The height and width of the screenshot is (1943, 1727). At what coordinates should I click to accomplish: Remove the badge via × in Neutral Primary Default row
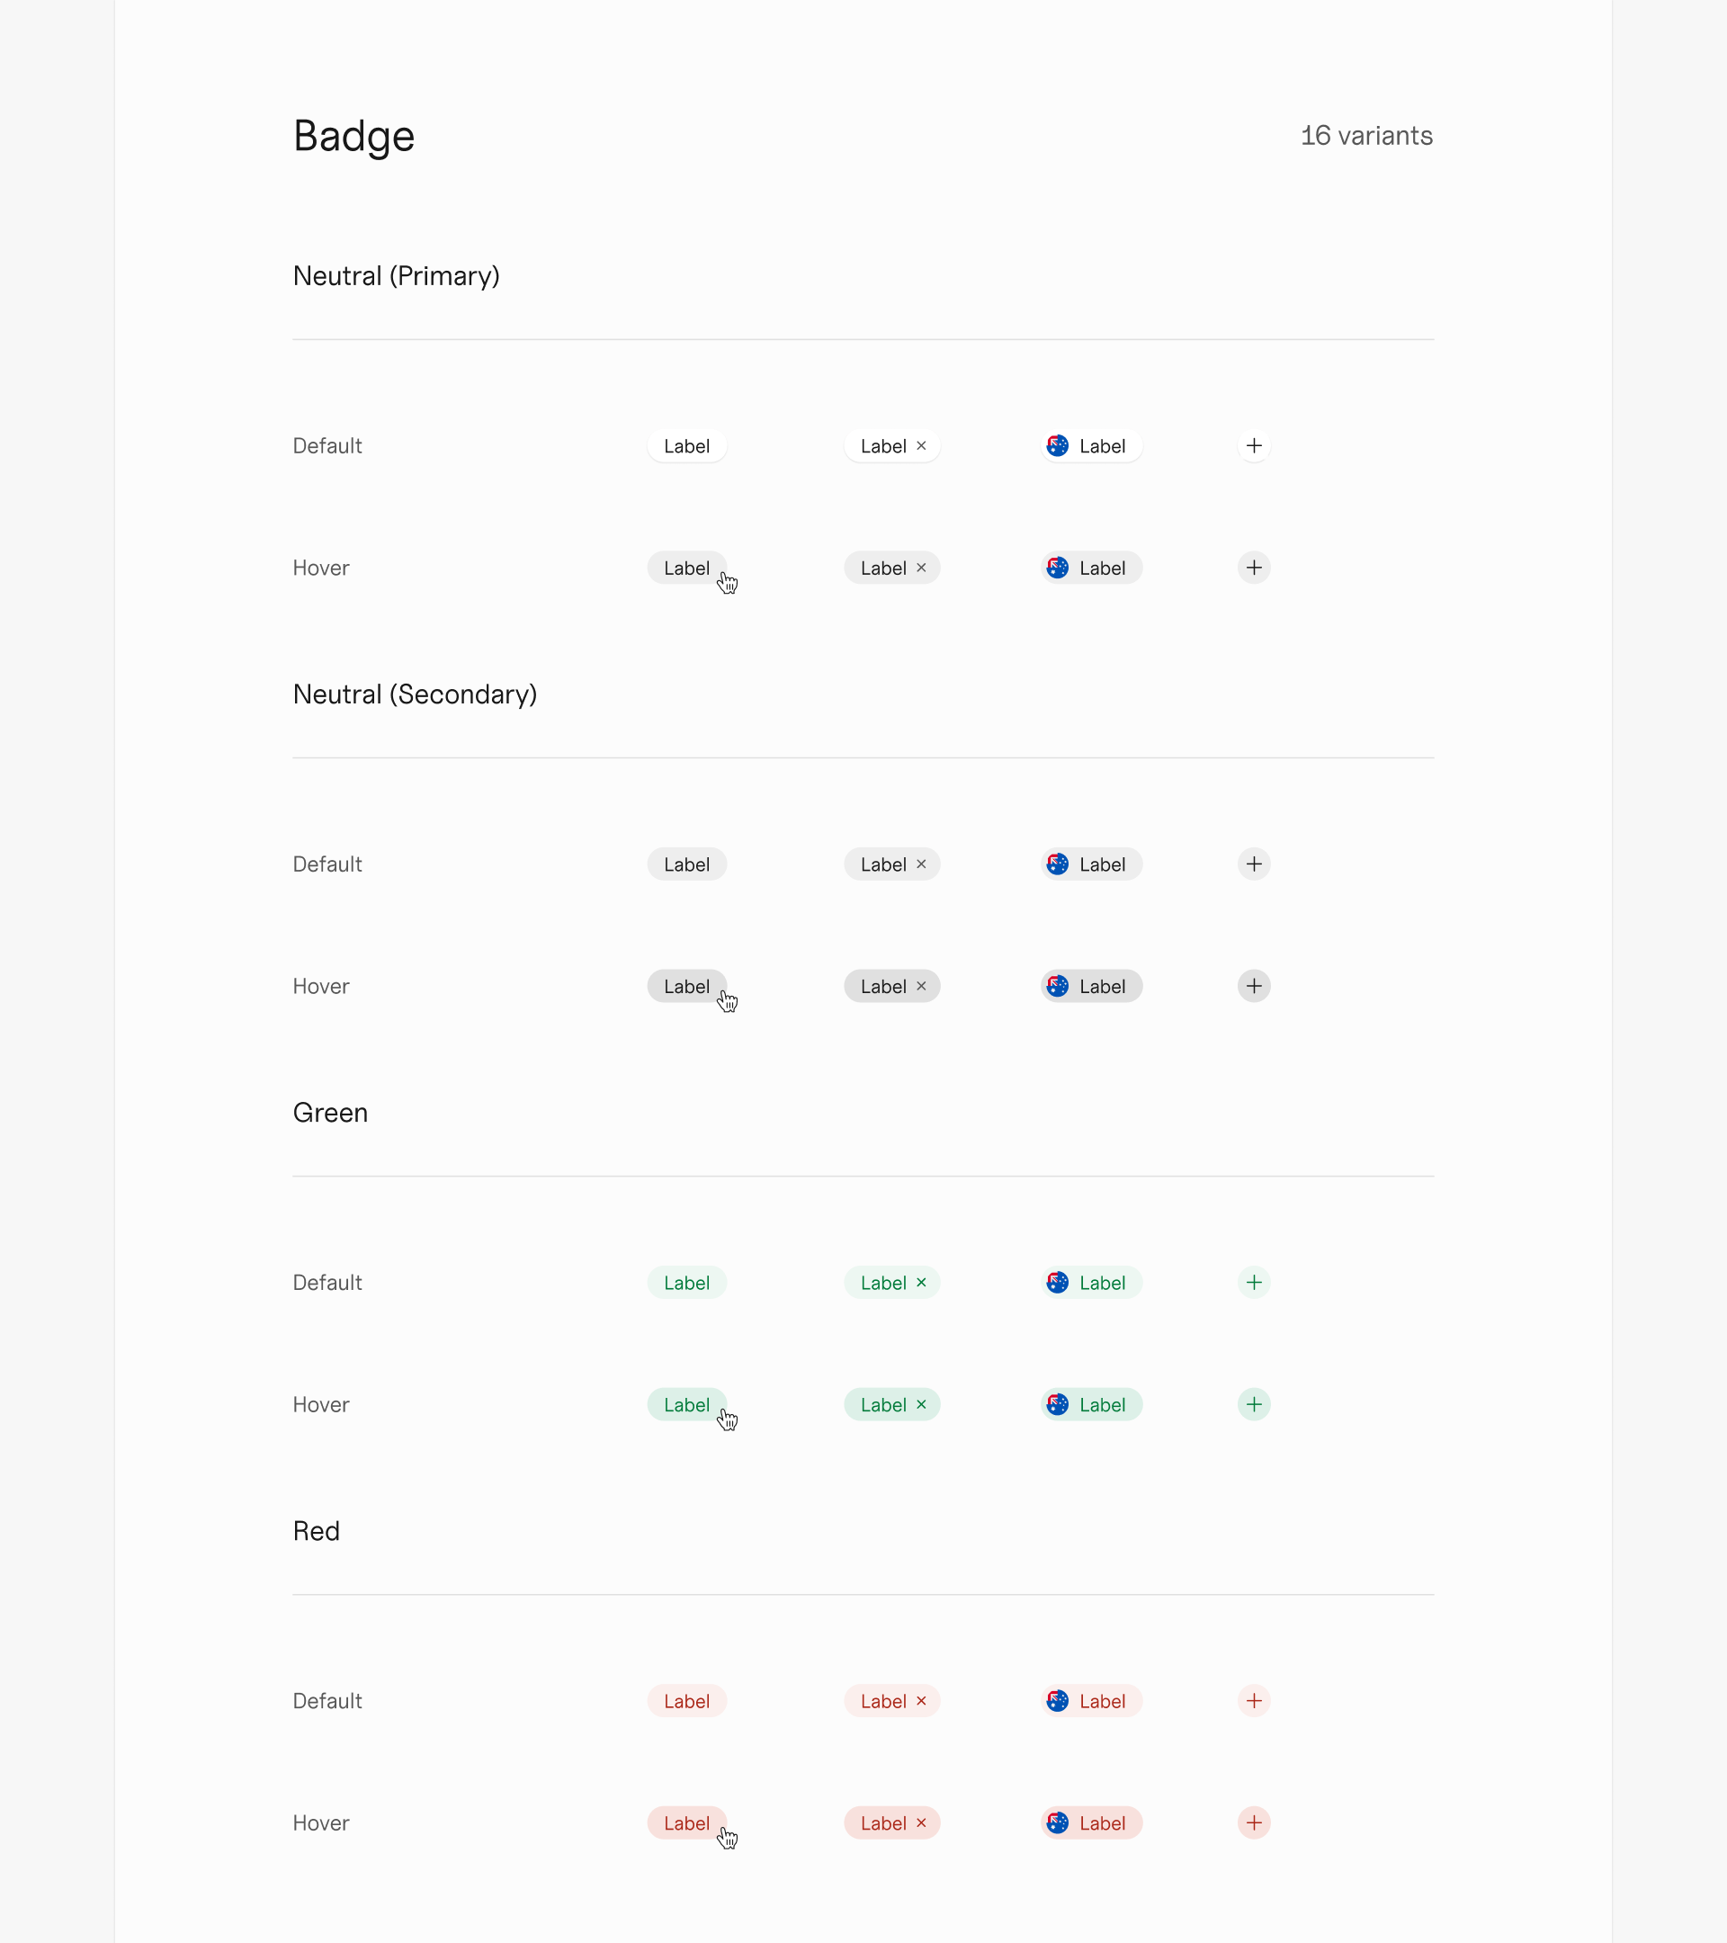point(921,446)
